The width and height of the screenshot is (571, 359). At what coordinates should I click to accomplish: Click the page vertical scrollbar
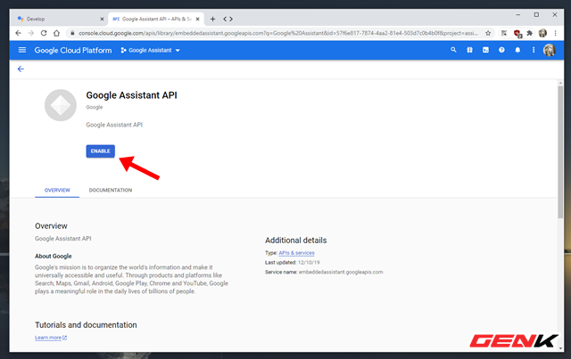[x=560, y=152]
